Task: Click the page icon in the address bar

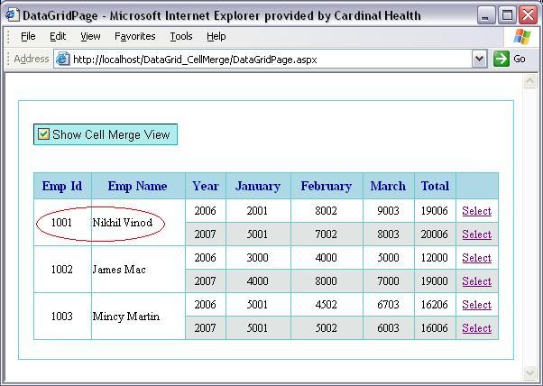Action: click(x=62, y=60)
